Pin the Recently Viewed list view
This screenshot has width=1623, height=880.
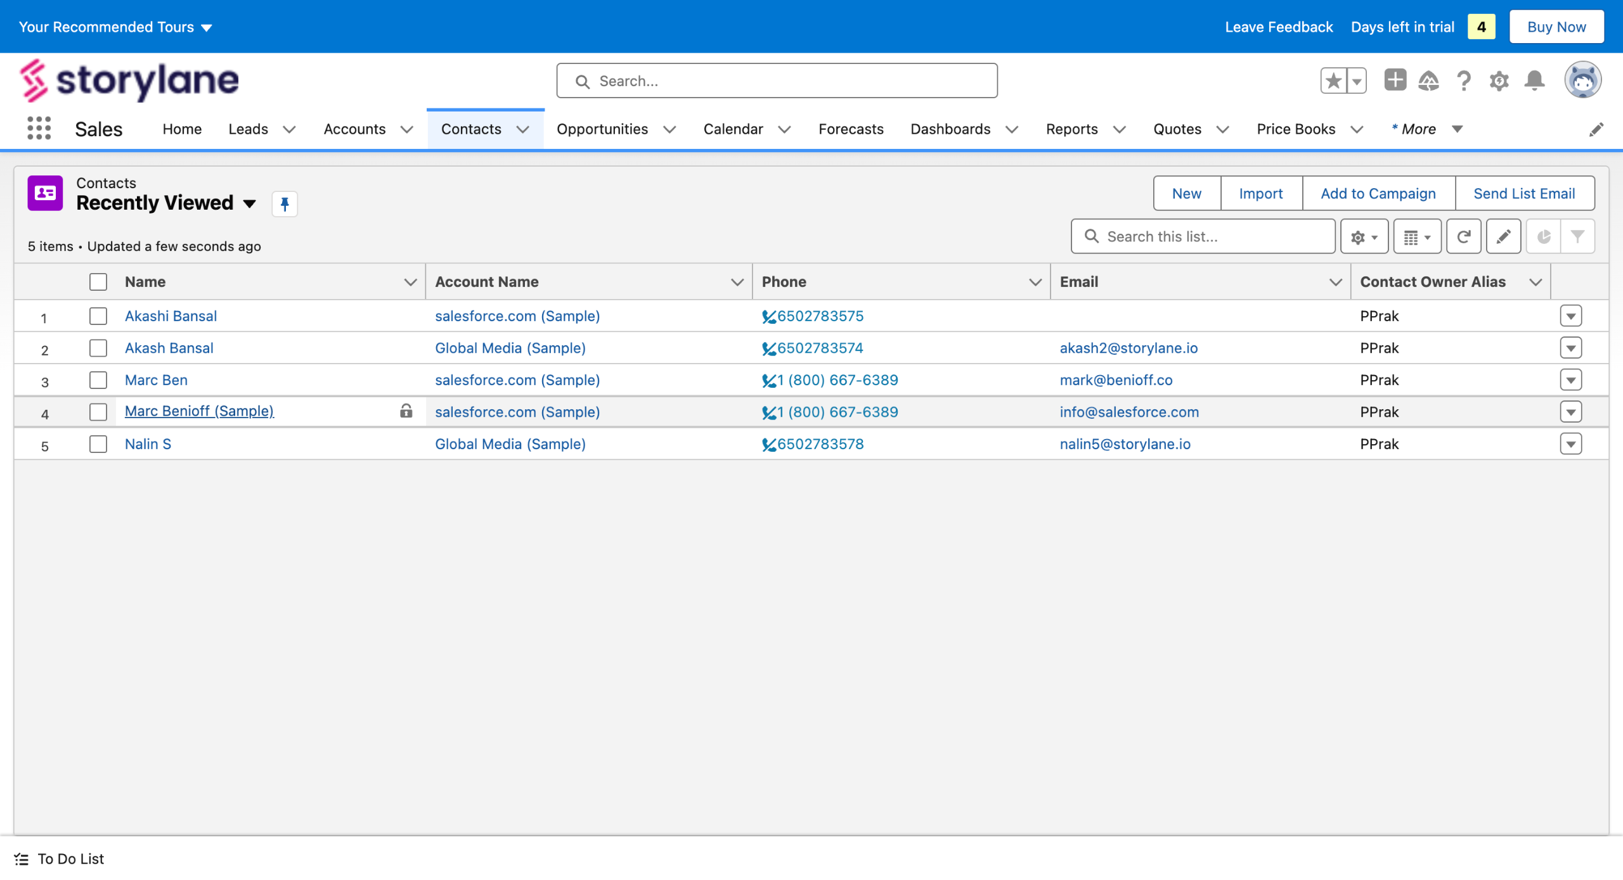(285, 204)
